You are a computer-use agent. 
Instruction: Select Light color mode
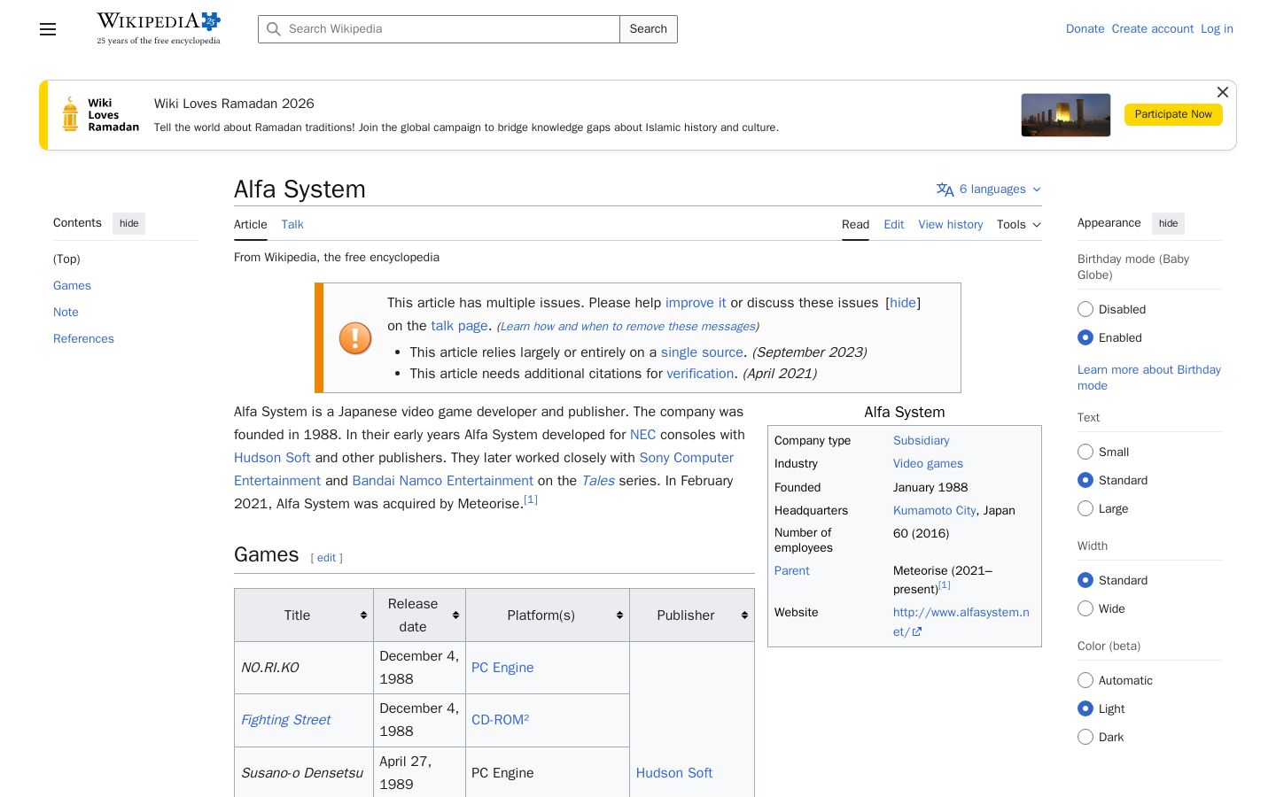tap(1085, 708)
